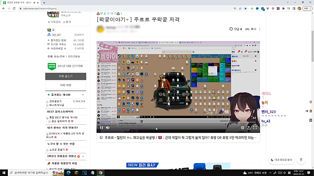The width and height of the screenshot is (314, 176).
Task: Open 통계 statistics link
Action: (x=67, y=22)
